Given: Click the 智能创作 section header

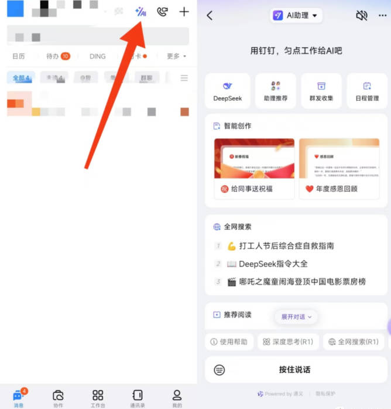Looking at the screenshot, I should [x=232, y=126].
